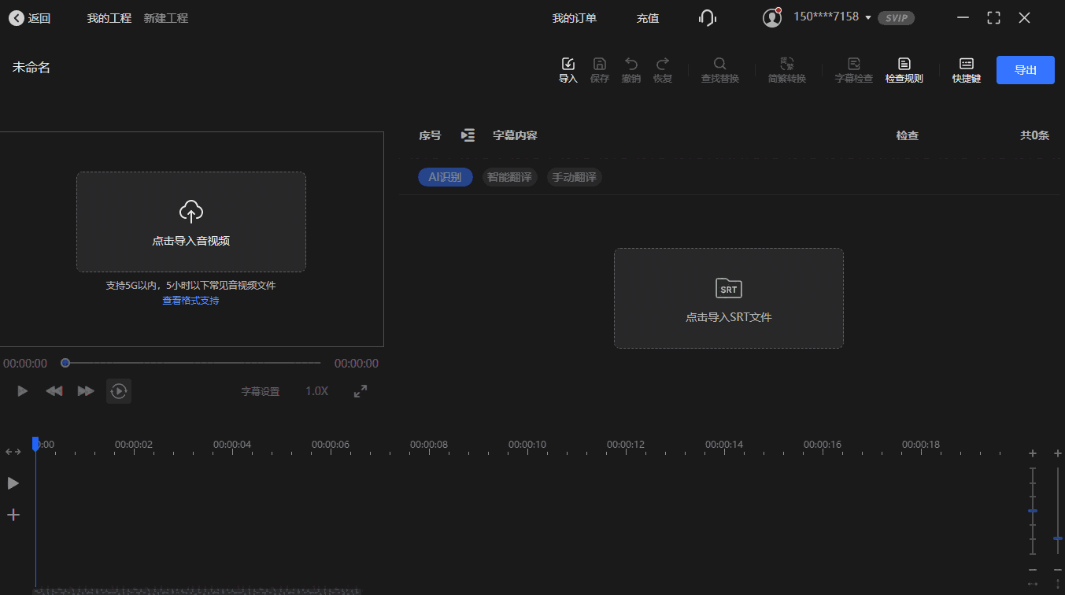Click the 00:00:02 timeline ruler mark

click(x=134, y=445)
